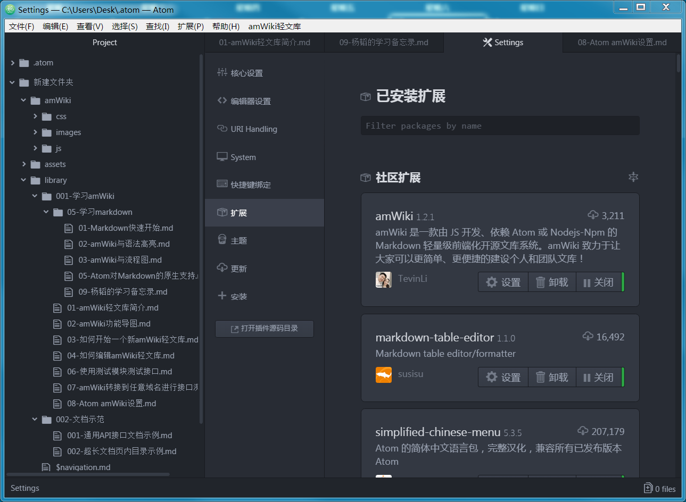Uninstall amWiki with 卸载 button

pyautogui.click(x=552, y=282)
